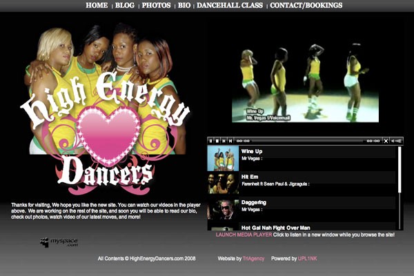Open the CONTACT/BOOKINGS page
Viewport: 414px width, 276px height.
point(306,6)
